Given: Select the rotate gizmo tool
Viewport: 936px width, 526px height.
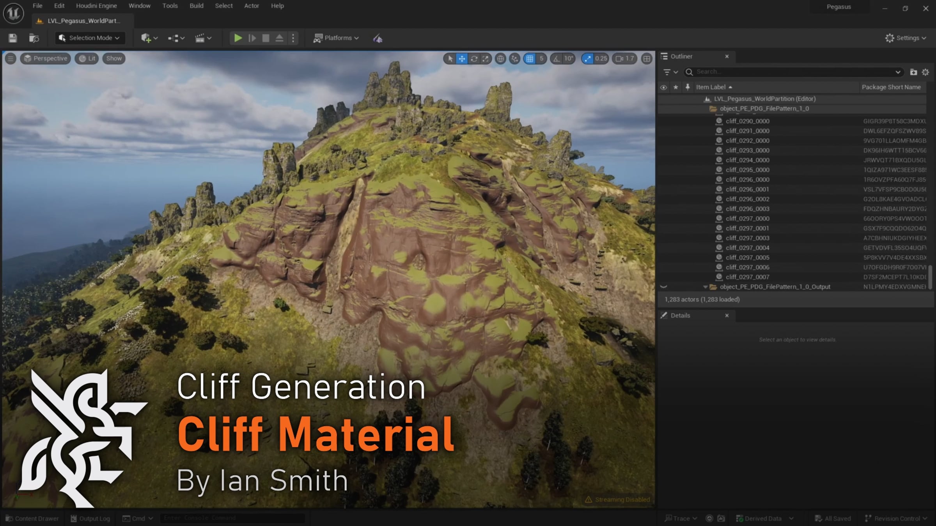Looking at the screenshot, I should 474,58.
